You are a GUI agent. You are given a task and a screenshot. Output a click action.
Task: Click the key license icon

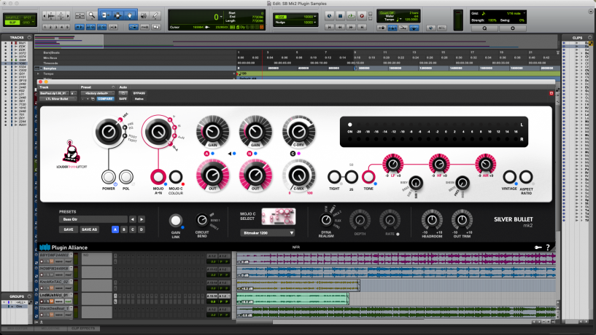[538, 248]
